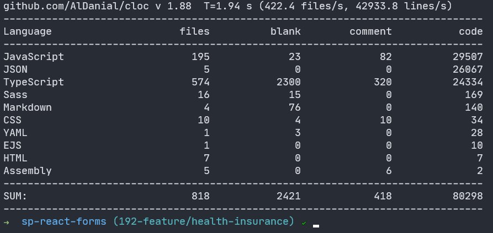Select the JavaScript language row label
This screenshot has height=233, width=493.
(34, 57)
